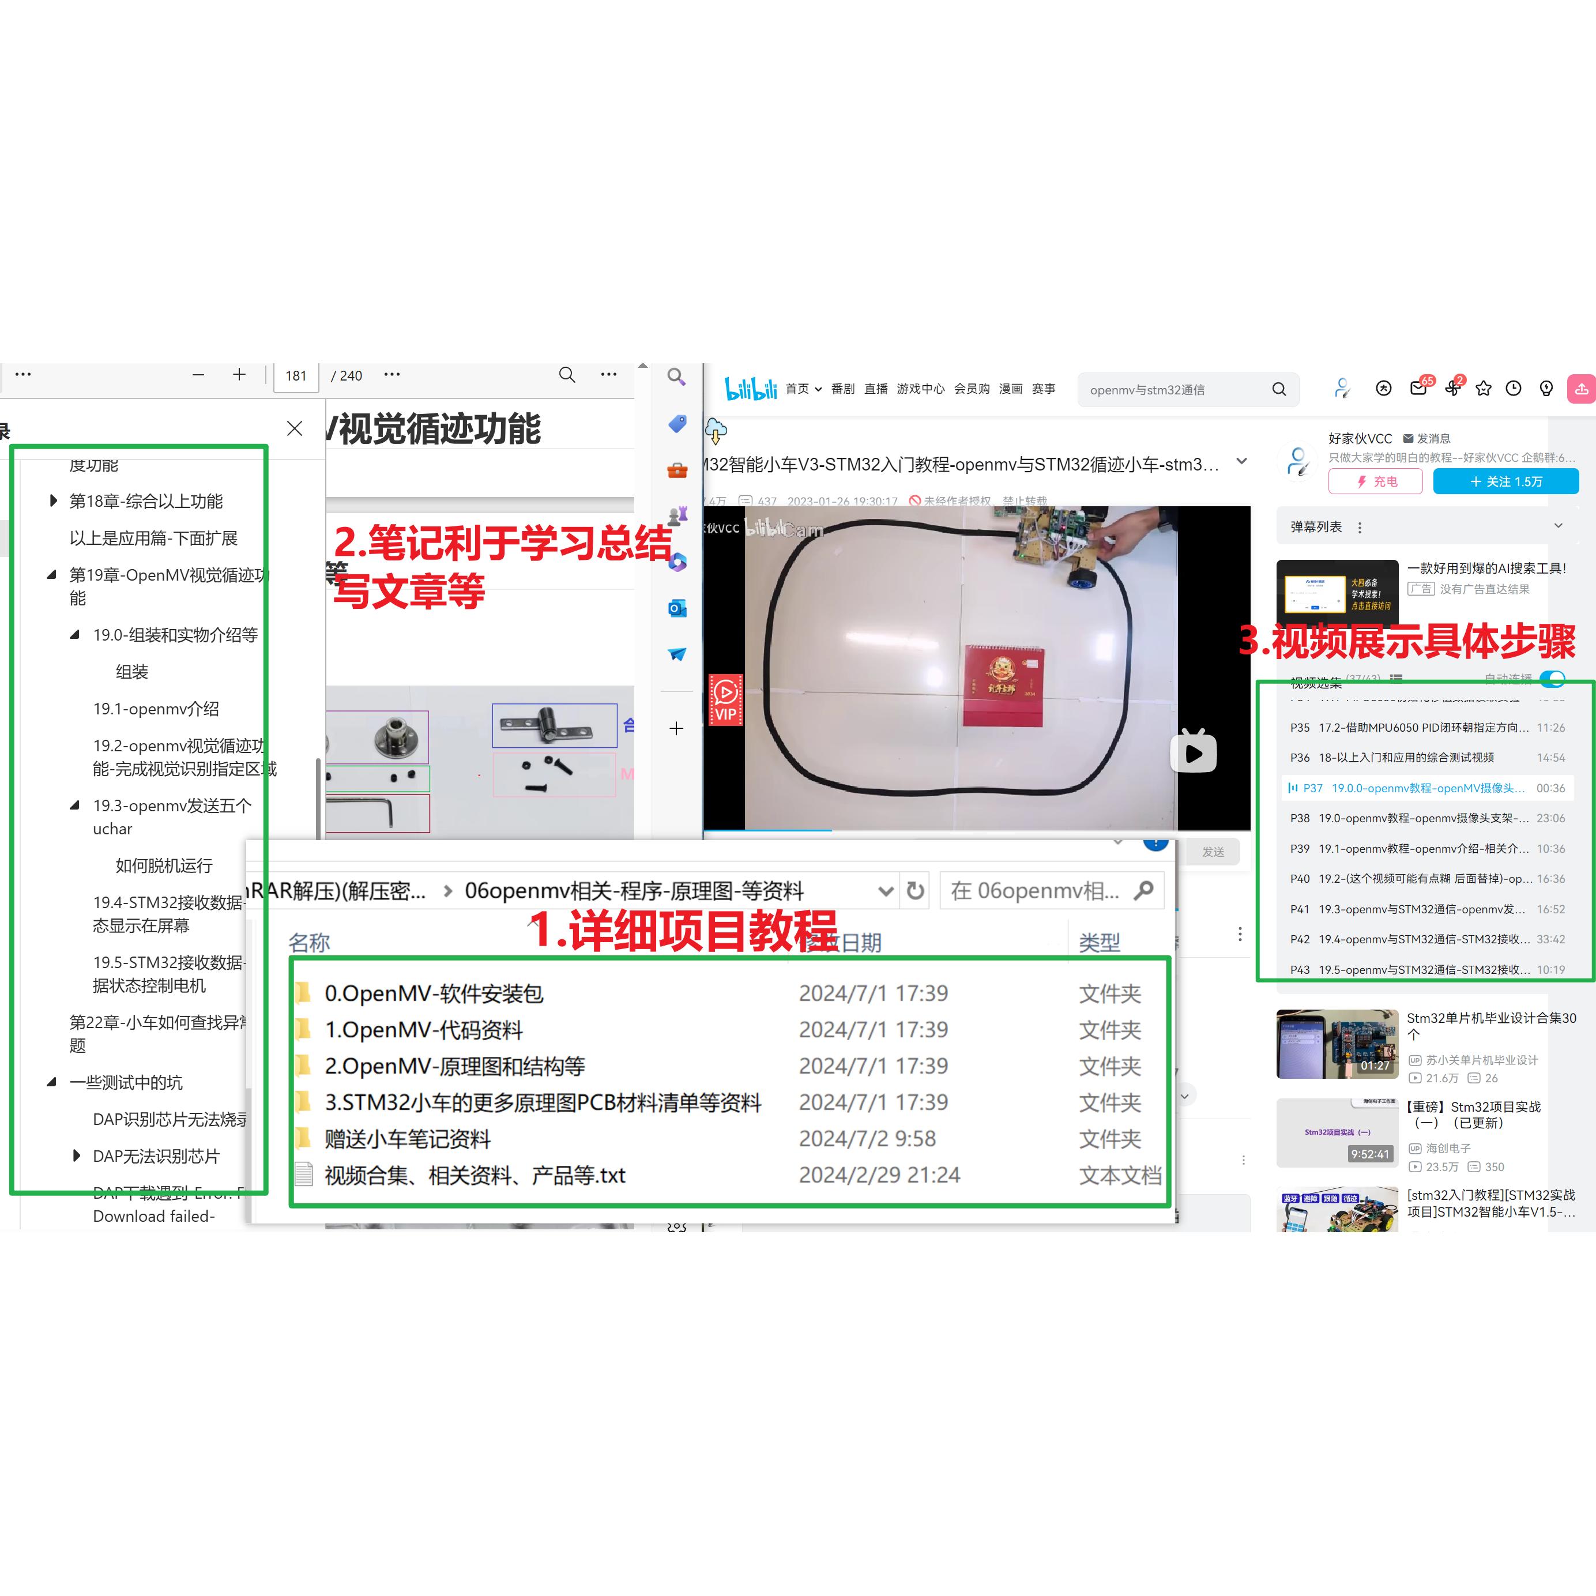1596x1596 pixels.
Task: Go to 会员购 in bilibili nav
Action: tap(972, 388)
